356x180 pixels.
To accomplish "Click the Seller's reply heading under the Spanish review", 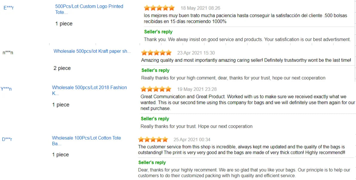I will [158, 32].
